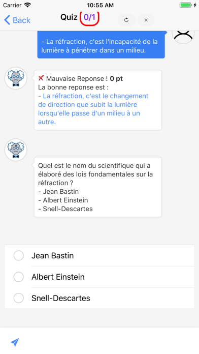Tap the Quiz title in header
This screenshot has width=199, height=354.
[x=69, y=17]
